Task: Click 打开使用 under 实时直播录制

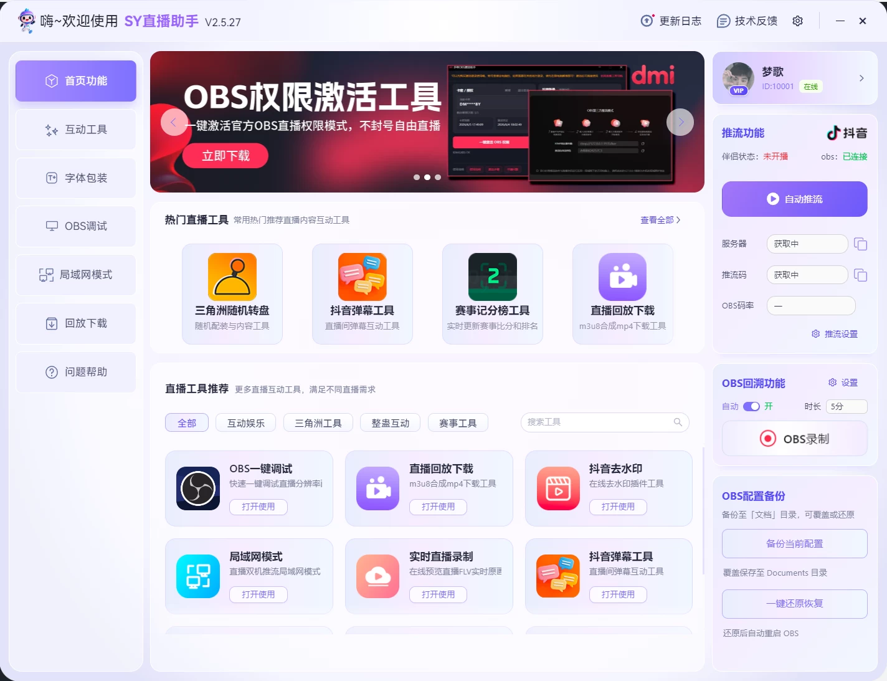Action: [439, 594]
